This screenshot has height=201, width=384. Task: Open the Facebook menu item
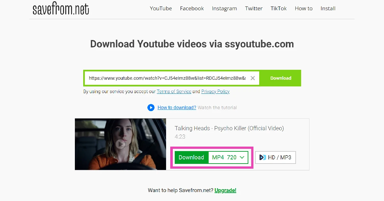pos(192,9)
